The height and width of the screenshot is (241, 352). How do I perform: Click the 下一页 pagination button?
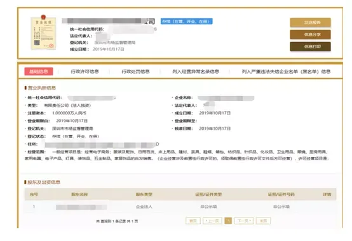tap(244, 221)
